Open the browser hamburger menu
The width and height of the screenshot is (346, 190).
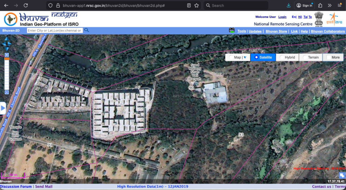click(x=340, y=5)
